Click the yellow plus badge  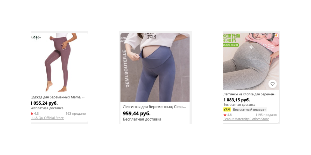click(x=227, y=110)
